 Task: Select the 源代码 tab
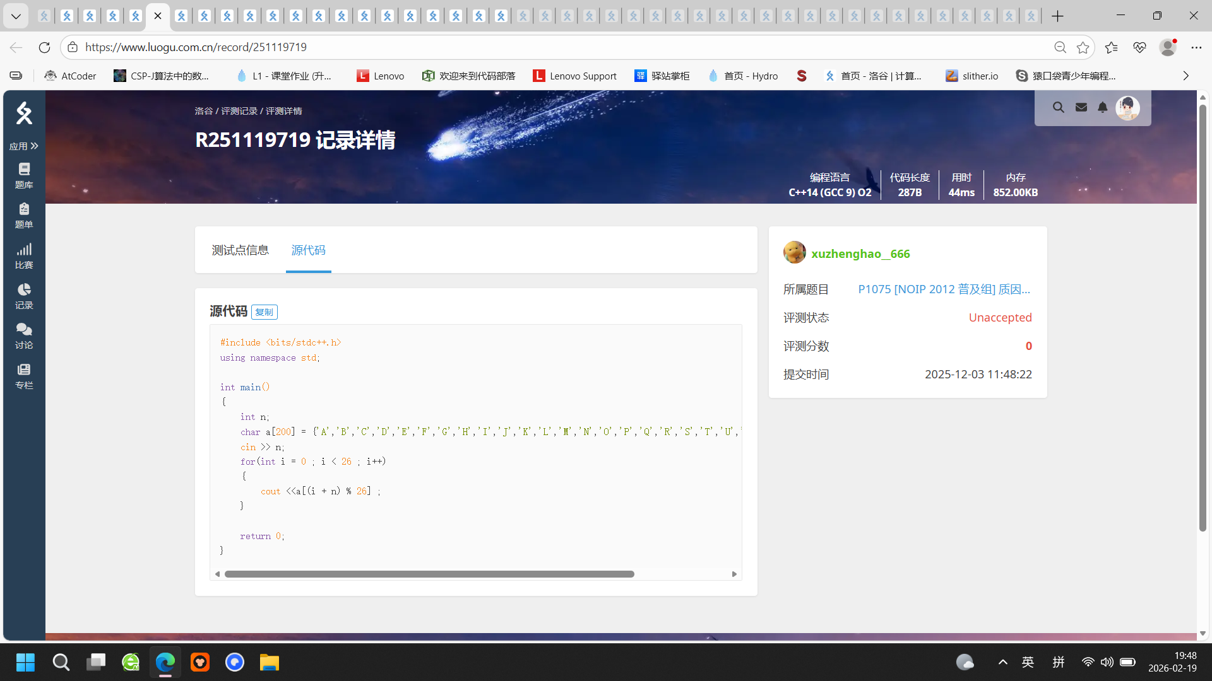click(308, 250)
